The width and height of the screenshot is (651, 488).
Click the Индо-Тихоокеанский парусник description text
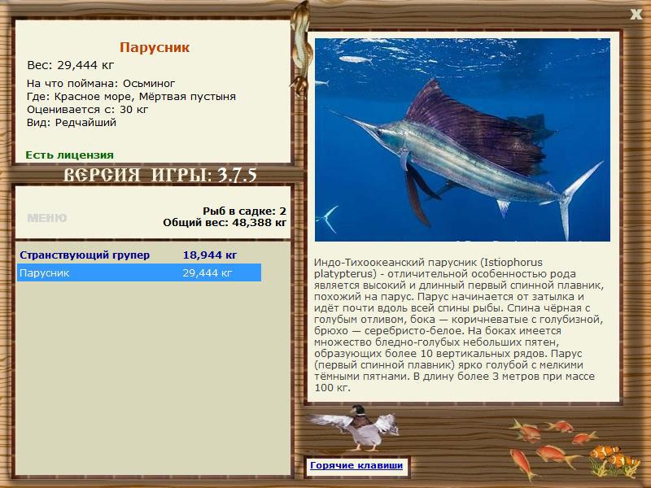458,325
